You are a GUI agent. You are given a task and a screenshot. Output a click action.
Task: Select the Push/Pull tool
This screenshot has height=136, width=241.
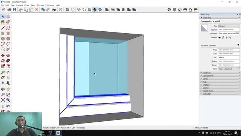click(8, 56)
